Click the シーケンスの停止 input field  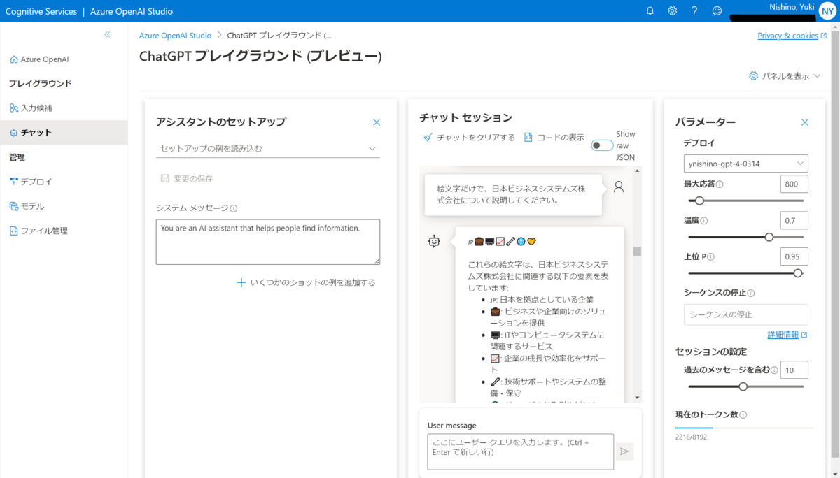click(x=746, y=314)
